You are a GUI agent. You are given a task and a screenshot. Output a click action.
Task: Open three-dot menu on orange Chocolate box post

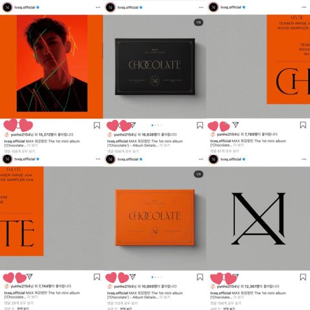201,160
